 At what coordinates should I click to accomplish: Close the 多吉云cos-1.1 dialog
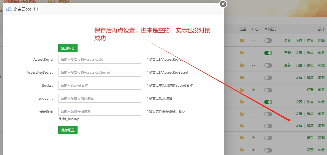coord(223,4)
